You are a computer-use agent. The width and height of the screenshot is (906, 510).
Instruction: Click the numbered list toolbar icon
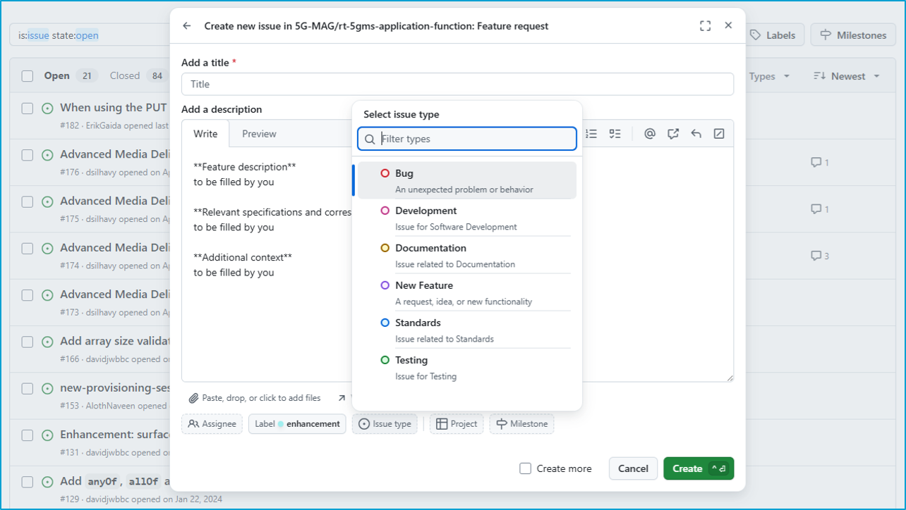point(592,134)
